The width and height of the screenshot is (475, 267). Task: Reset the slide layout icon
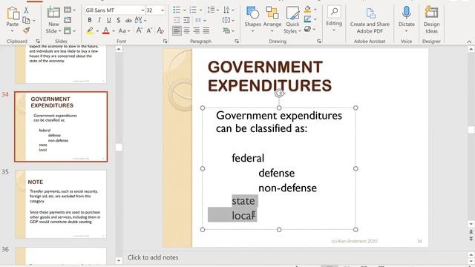tap(68, 20)
